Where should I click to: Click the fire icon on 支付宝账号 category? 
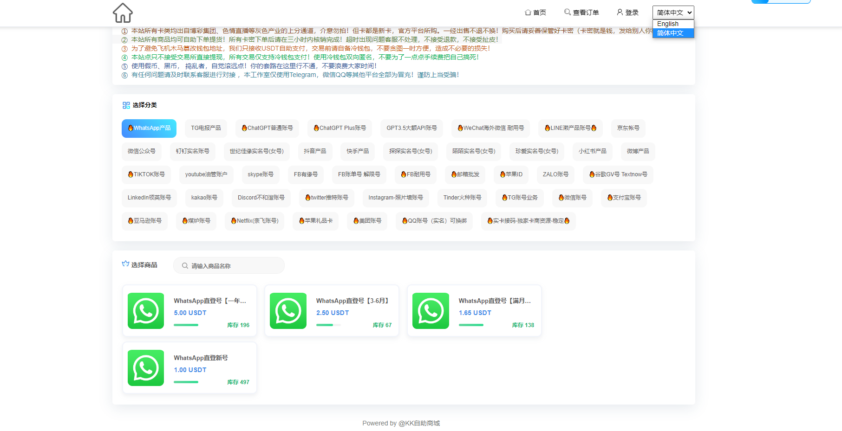point(611,198)
